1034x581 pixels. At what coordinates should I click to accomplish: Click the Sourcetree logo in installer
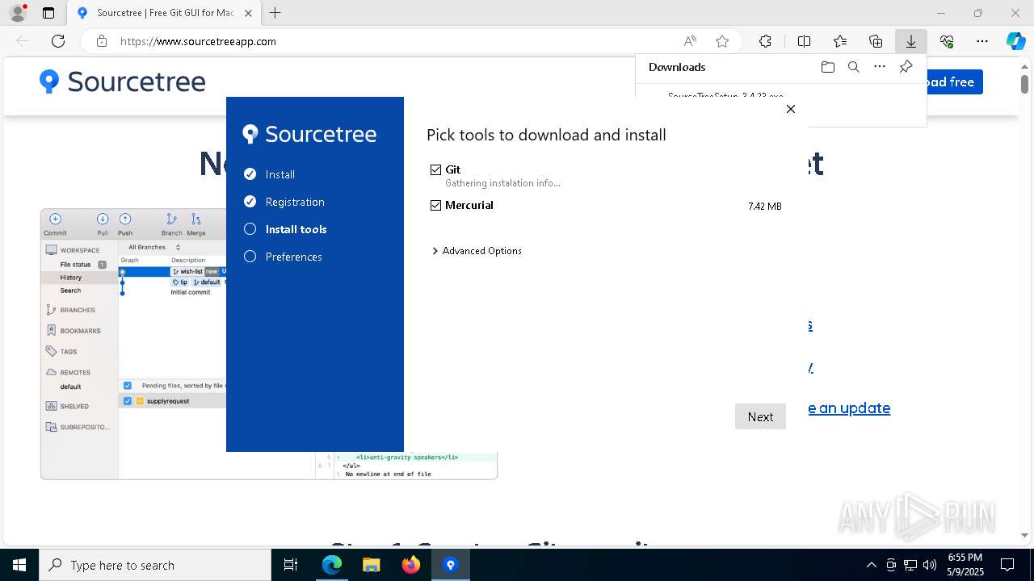coord(310,134)
